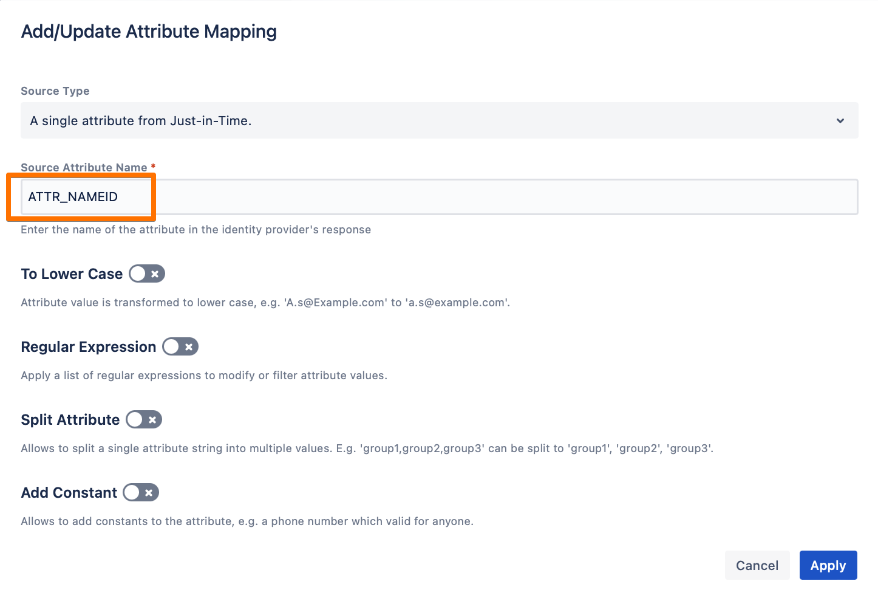Click the Source Attribute Name input field
The image size is (878, 598).
coord(438,197)
